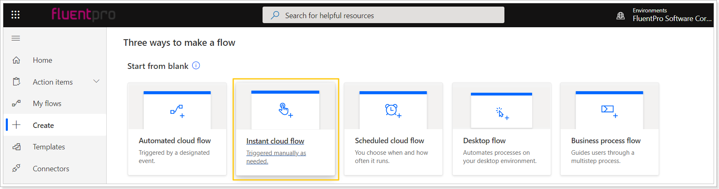Collapse the left navigation hamburger menu
Image resolution: width=719 pixels, height=189 pixels.
16,38
